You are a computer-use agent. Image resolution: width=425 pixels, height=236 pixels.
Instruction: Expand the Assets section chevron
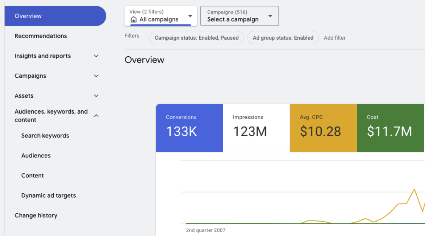[x=96, y=96]
